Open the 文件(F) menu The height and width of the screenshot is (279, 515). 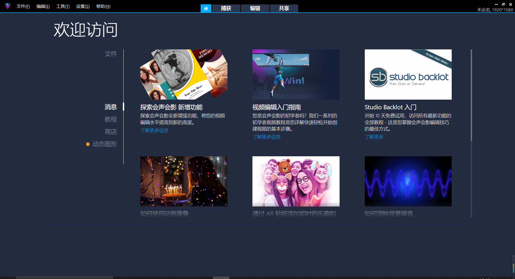coord(23,6)
